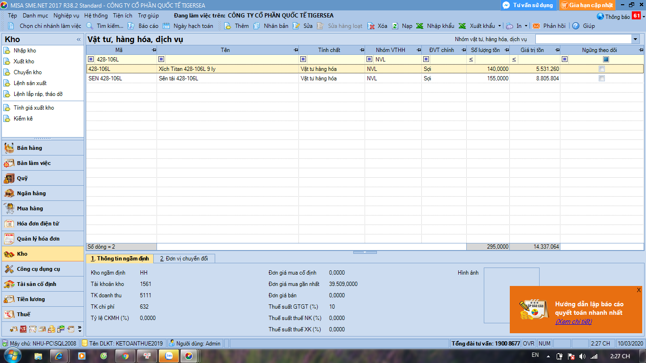The width and height of the screenshot is (646, 363).
Task: Open Internet Explorer from the taskbar
Action: click(x=59, y=355)
